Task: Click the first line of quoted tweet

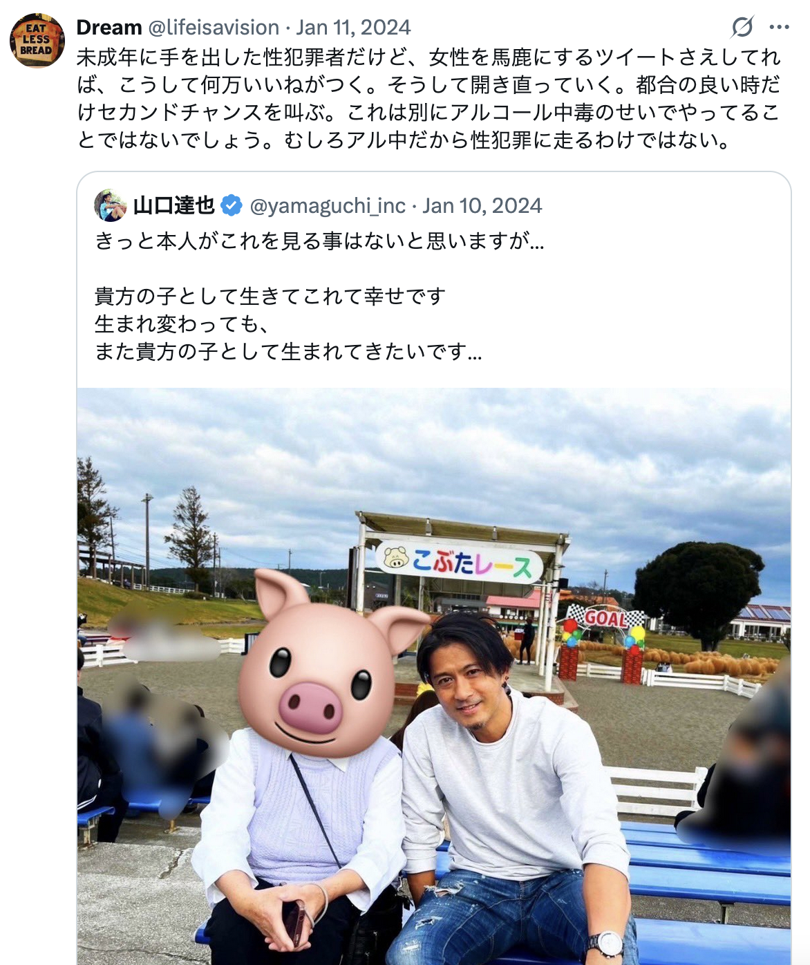Action: pos(319,241)
